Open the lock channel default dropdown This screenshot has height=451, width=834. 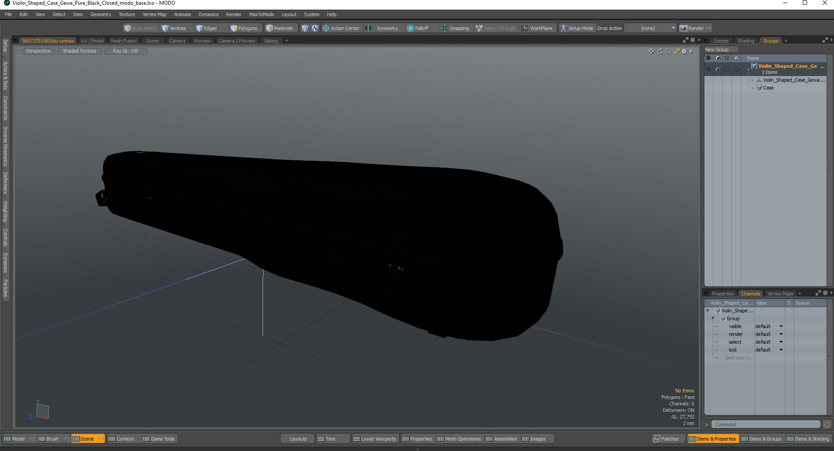pos(769,350)
